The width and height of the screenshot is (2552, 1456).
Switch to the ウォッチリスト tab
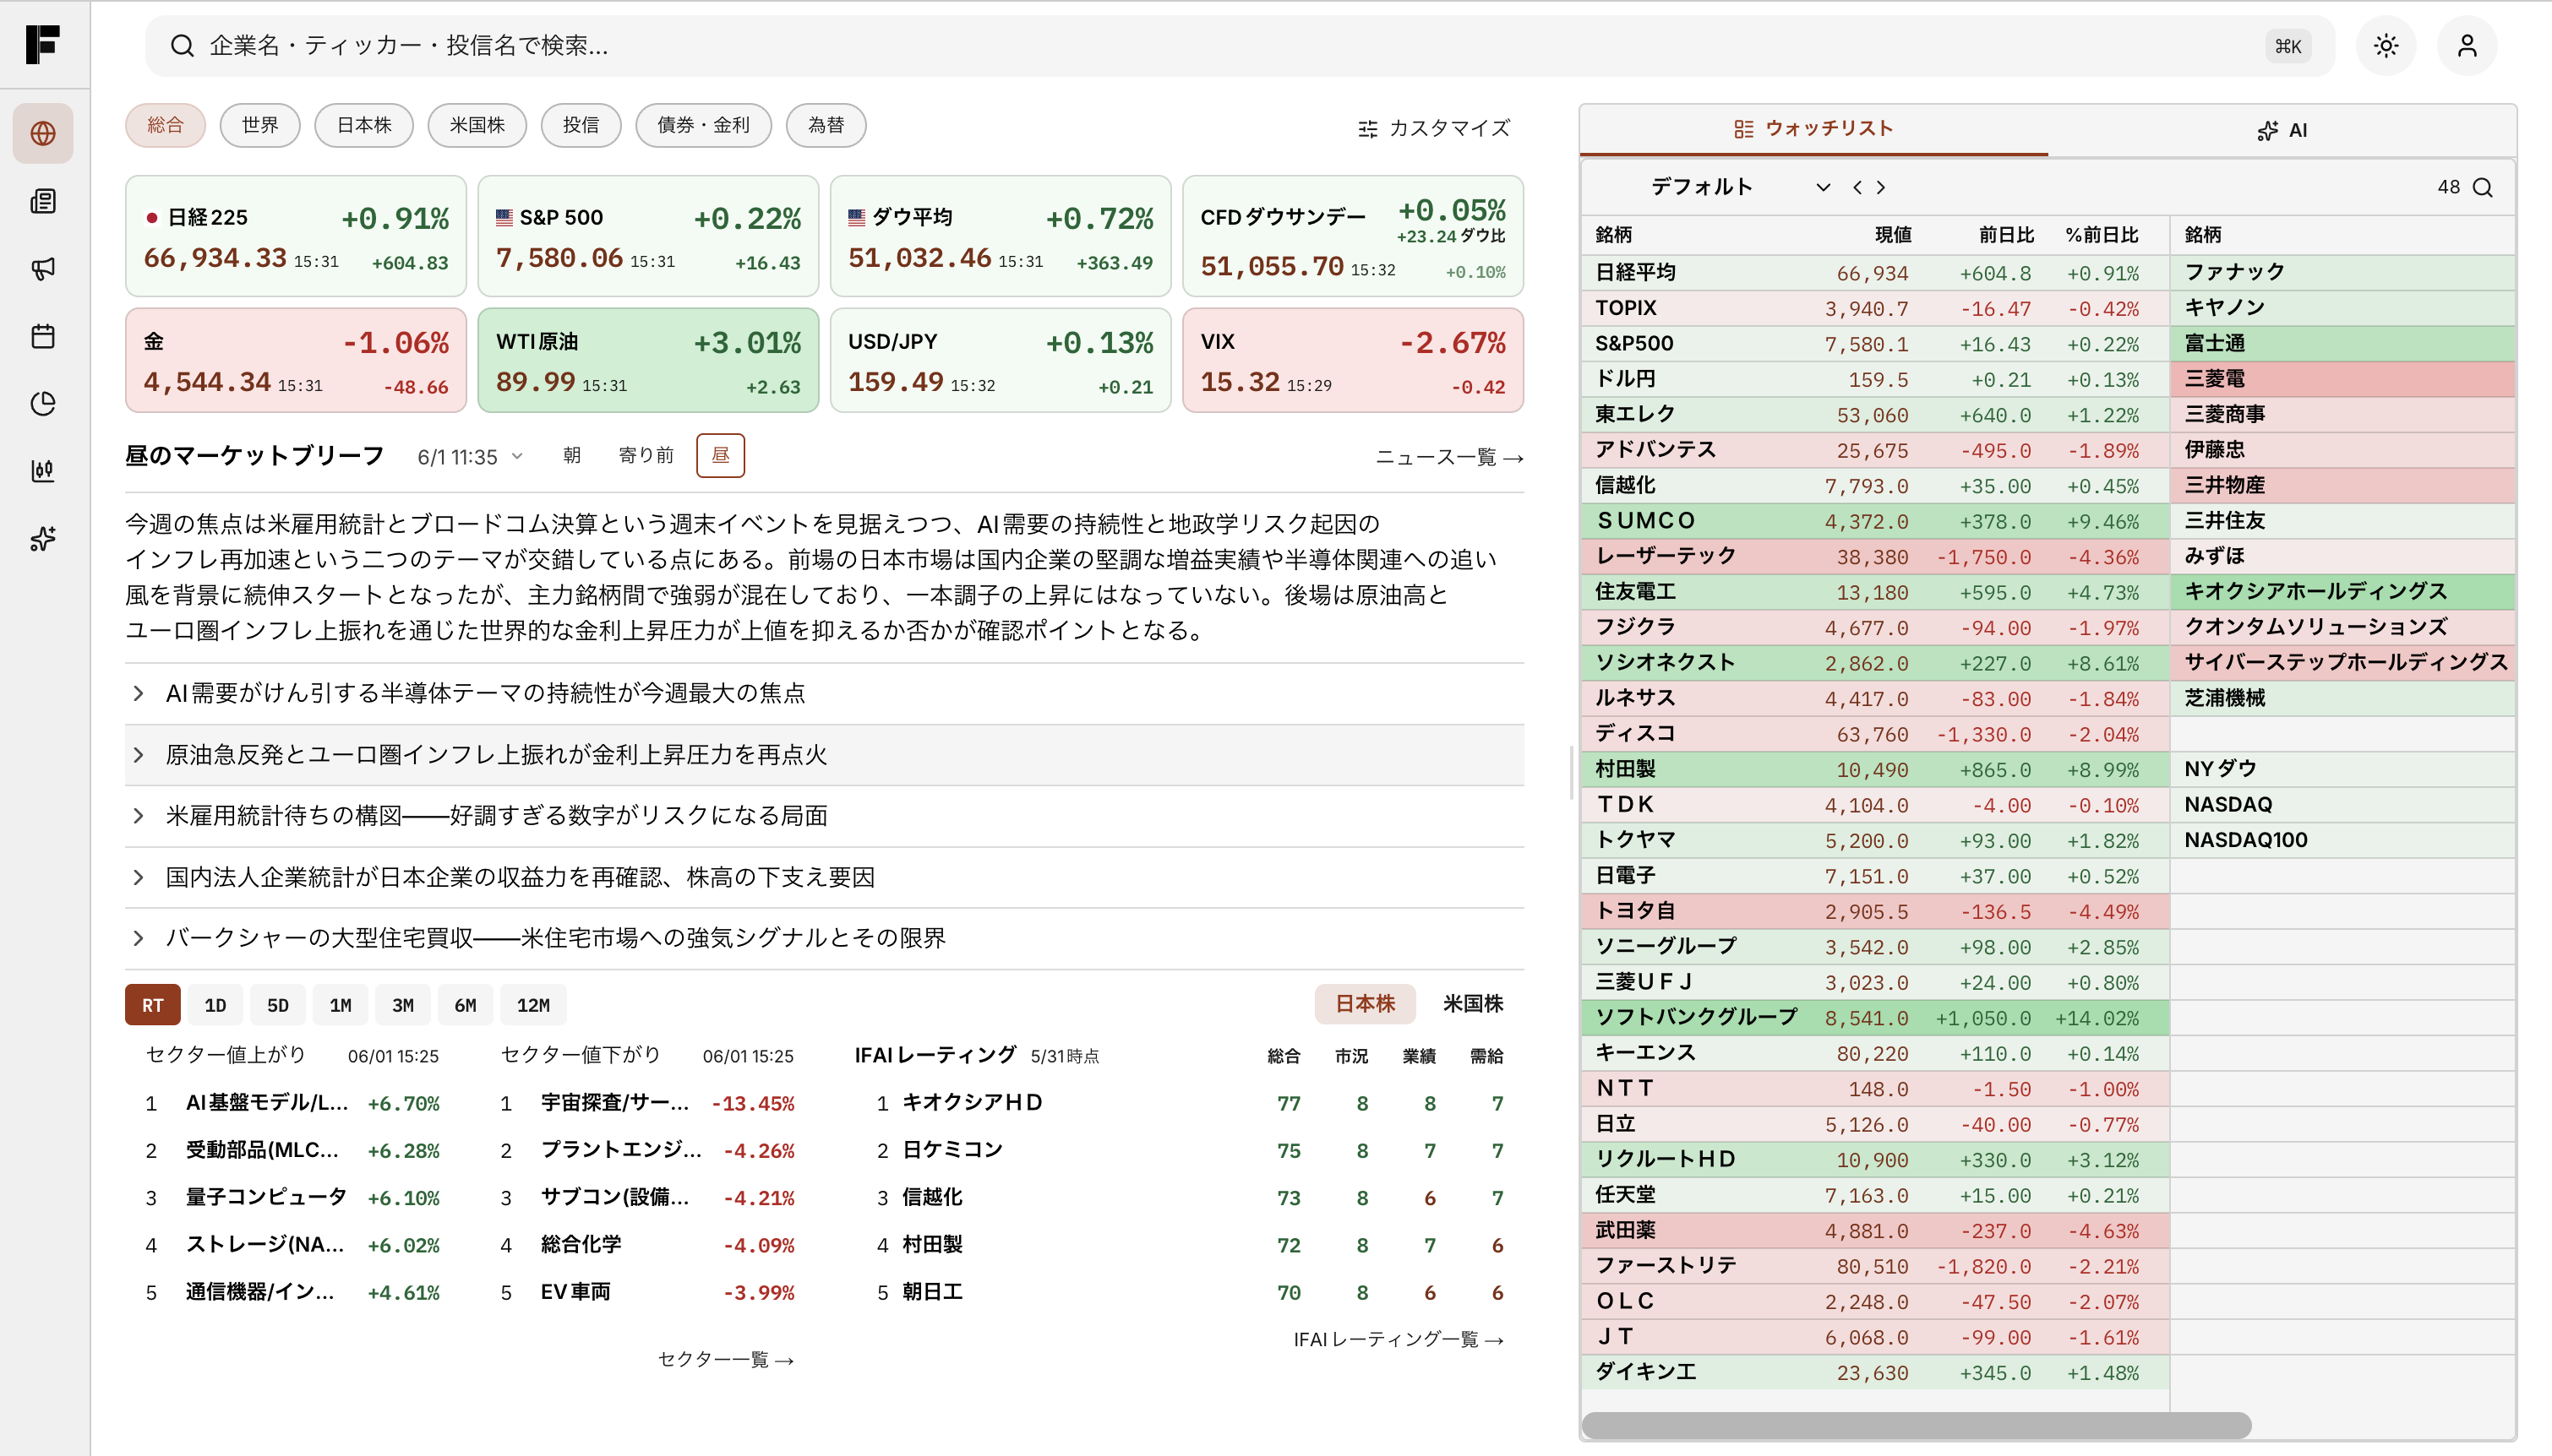[1813, 129]
